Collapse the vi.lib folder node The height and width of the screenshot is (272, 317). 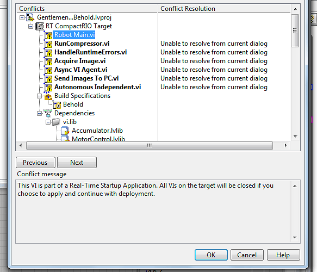(48, 122)
